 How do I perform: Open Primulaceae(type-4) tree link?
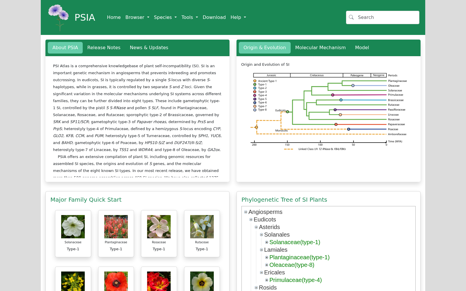(x=296, y=280)
